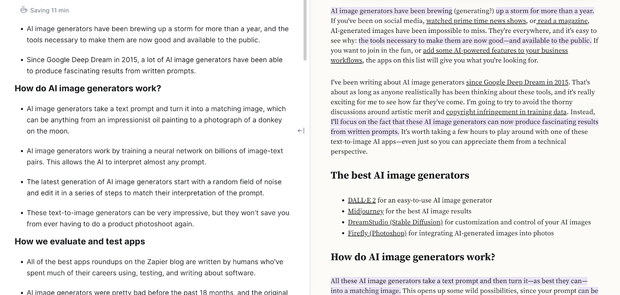Click article heading "The best AI image generators"

pyautogui.click(x=400, y=175)
